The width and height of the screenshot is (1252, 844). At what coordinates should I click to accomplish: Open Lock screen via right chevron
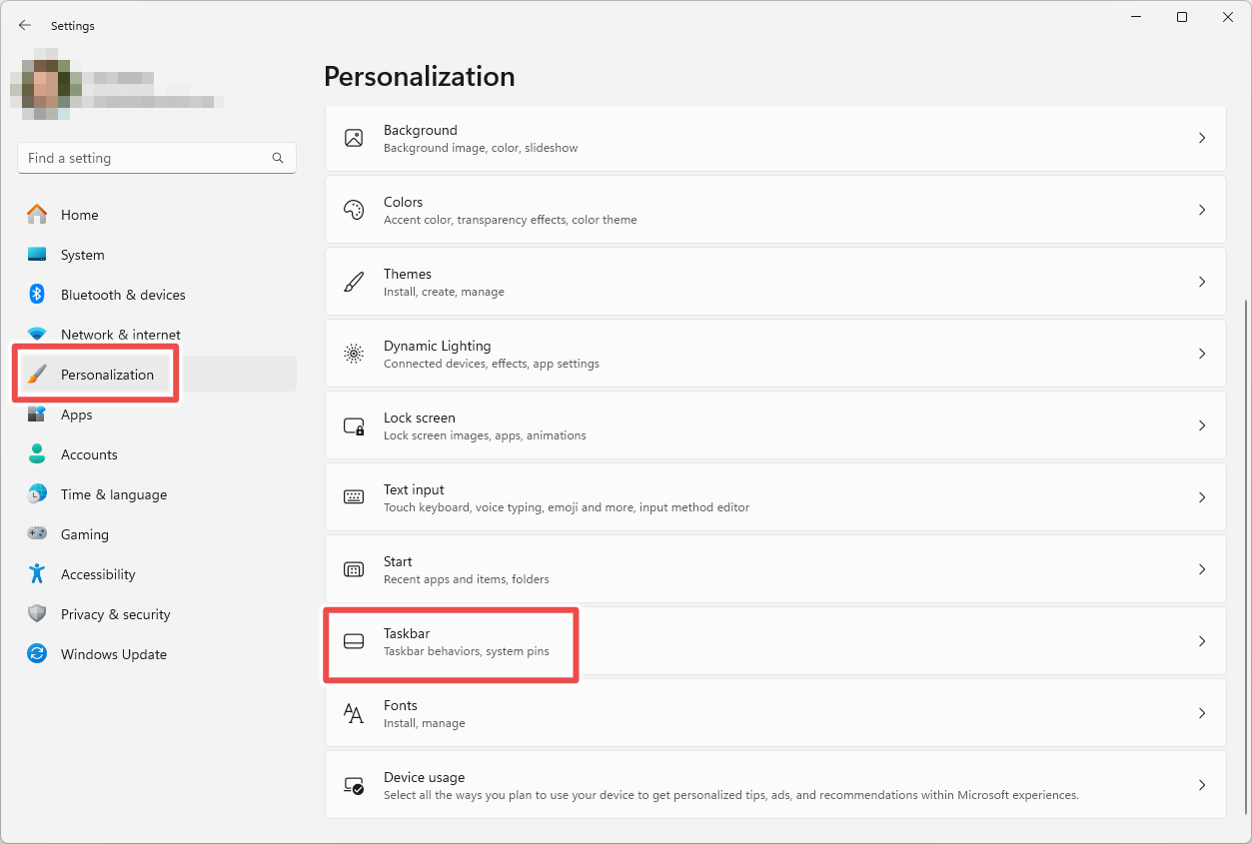tap(1202, 425)
